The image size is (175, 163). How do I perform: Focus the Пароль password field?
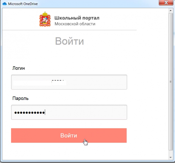point(87,112)
